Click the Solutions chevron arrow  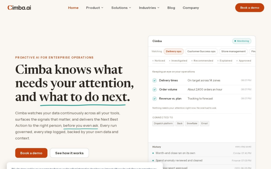click(130, 8)
